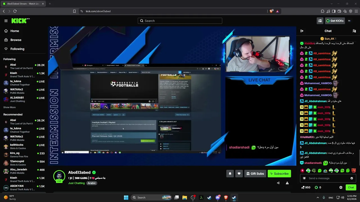Open the Kick shop icon beside Get KICKs

pyautogui.click(x=320, y=21)
